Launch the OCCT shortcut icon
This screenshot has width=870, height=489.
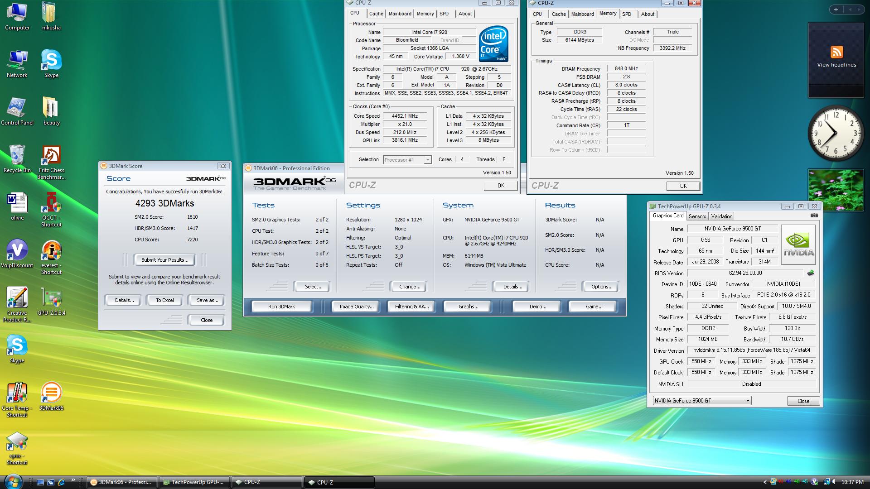click(x=51, y=210)
